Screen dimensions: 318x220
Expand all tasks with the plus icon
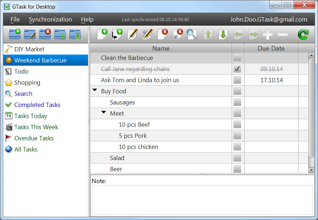(268, 34)
